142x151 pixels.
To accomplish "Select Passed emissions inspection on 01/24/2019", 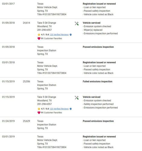I will [98, 121].
